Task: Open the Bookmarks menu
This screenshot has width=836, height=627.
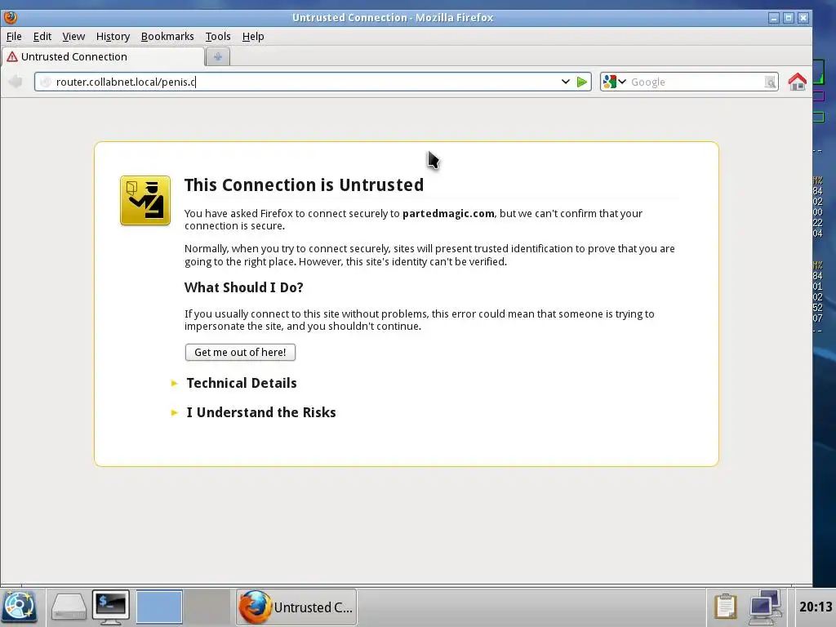Action: pos(167,36)
